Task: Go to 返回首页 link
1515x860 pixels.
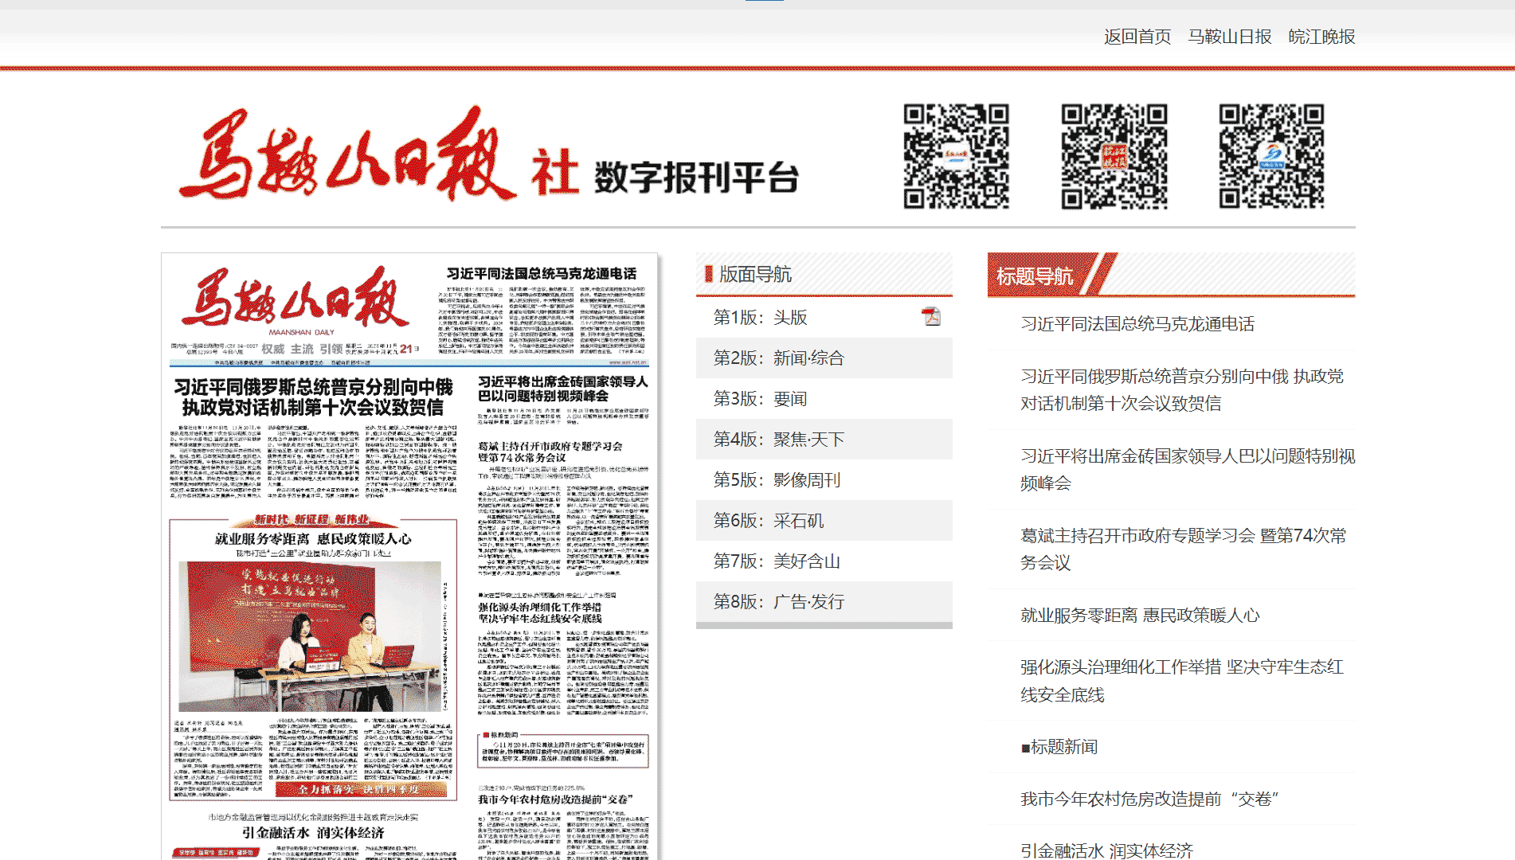Action: pos(1137,37)
